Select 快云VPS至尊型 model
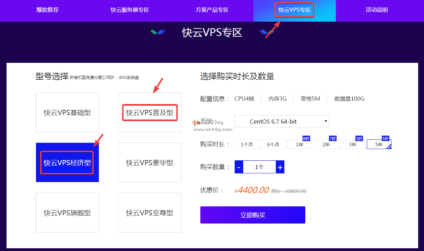Image resolution: width=424 pixels, height=251 pixels. click(x=150, y=213)
